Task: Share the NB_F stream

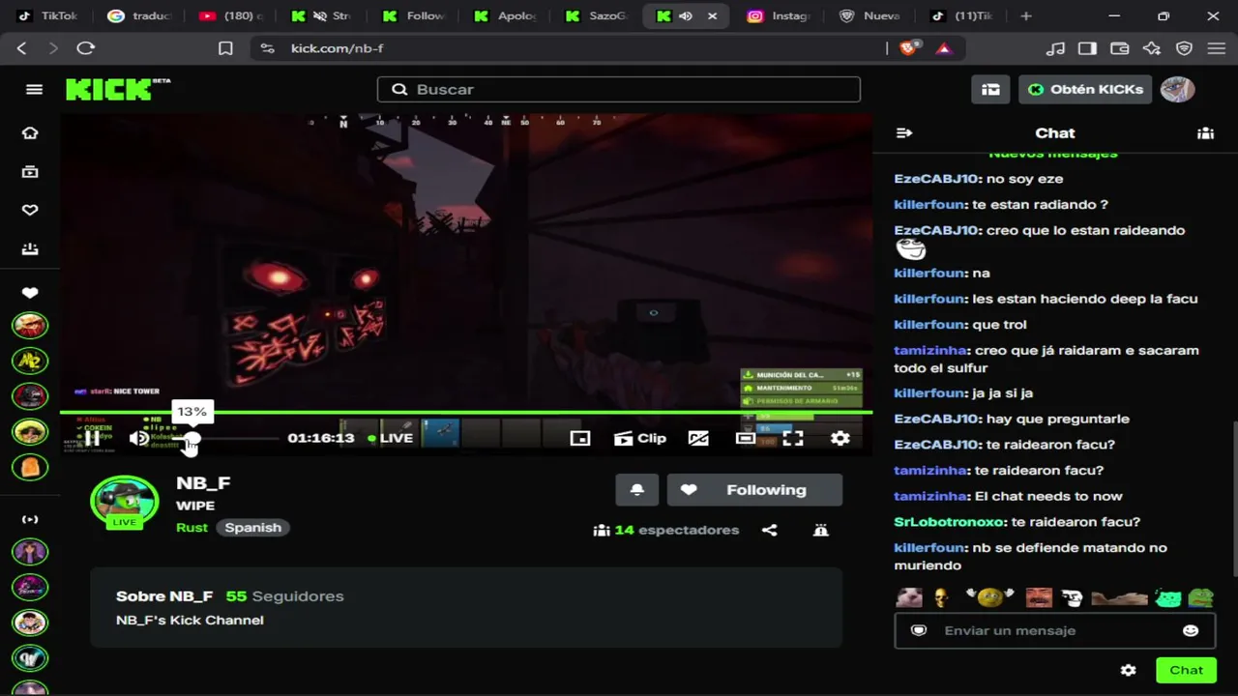Action: tap(770, 530)
